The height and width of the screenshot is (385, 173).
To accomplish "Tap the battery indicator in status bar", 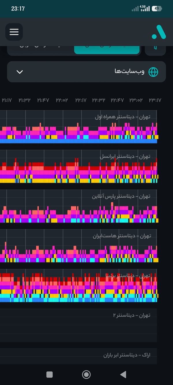I will pyautogui.click(x=157, y=9).
